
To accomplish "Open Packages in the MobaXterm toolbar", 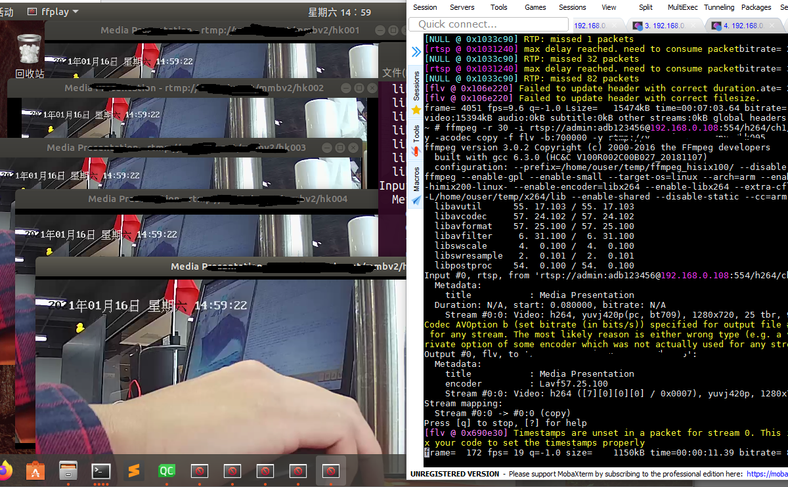I will pos(756,7).
